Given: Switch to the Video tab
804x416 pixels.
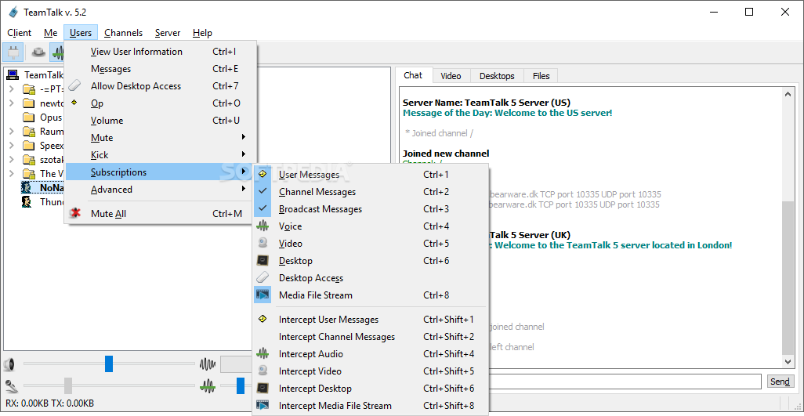Looking at the screenshot, I should tap(451, 76).
